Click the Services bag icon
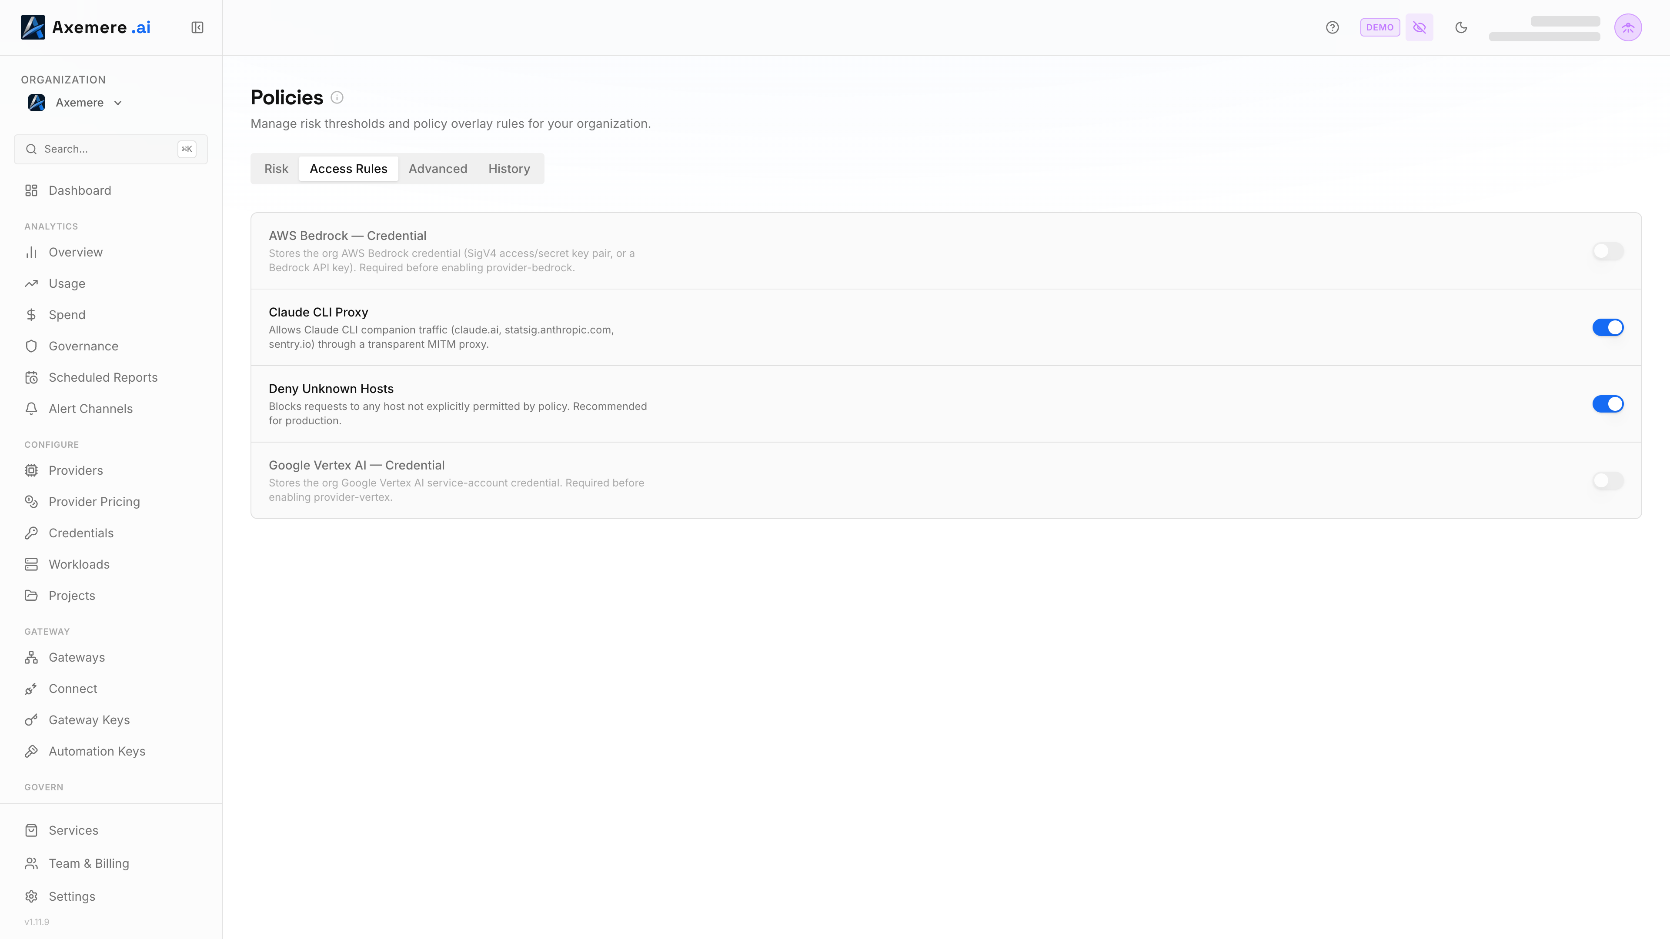The width and height of the screenshot is (1670, 939). [x=31, y=830]
